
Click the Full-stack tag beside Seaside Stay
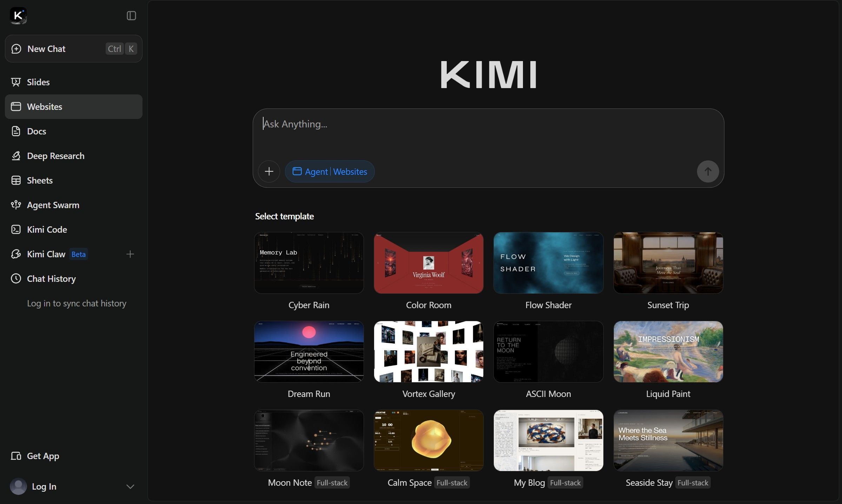pos(693,483)
